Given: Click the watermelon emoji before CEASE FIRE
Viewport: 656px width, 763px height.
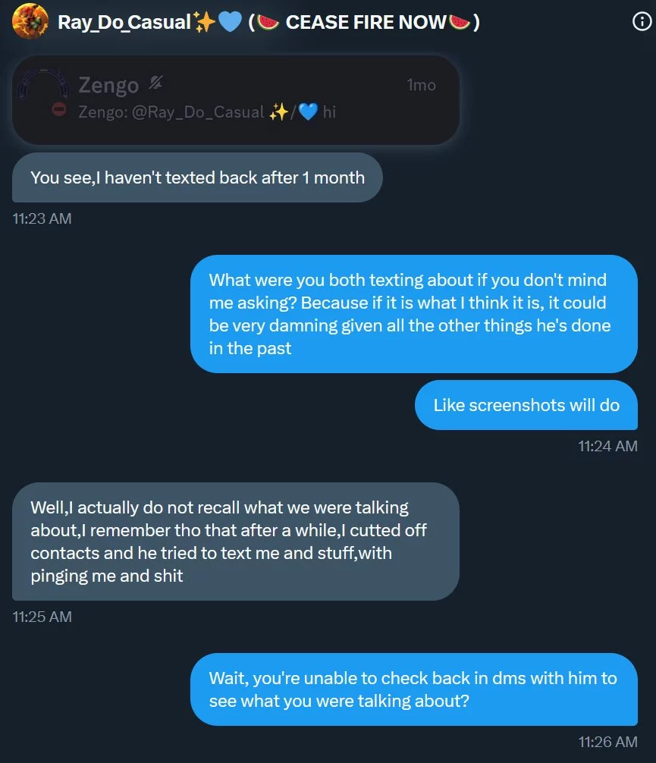Looking at the screenshot, I should point(268,23).
